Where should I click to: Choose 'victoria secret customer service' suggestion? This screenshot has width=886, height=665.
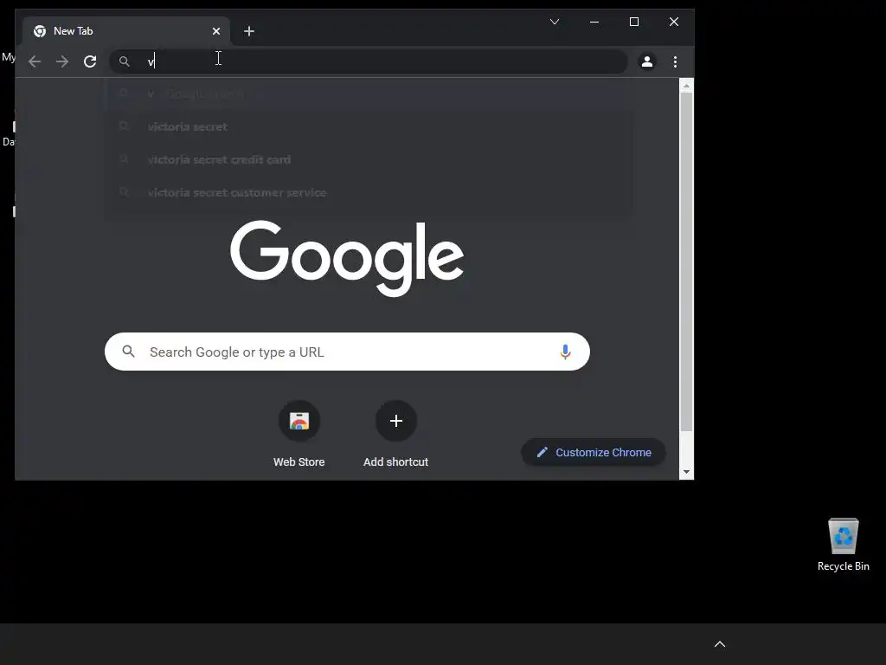pos(369,192)
